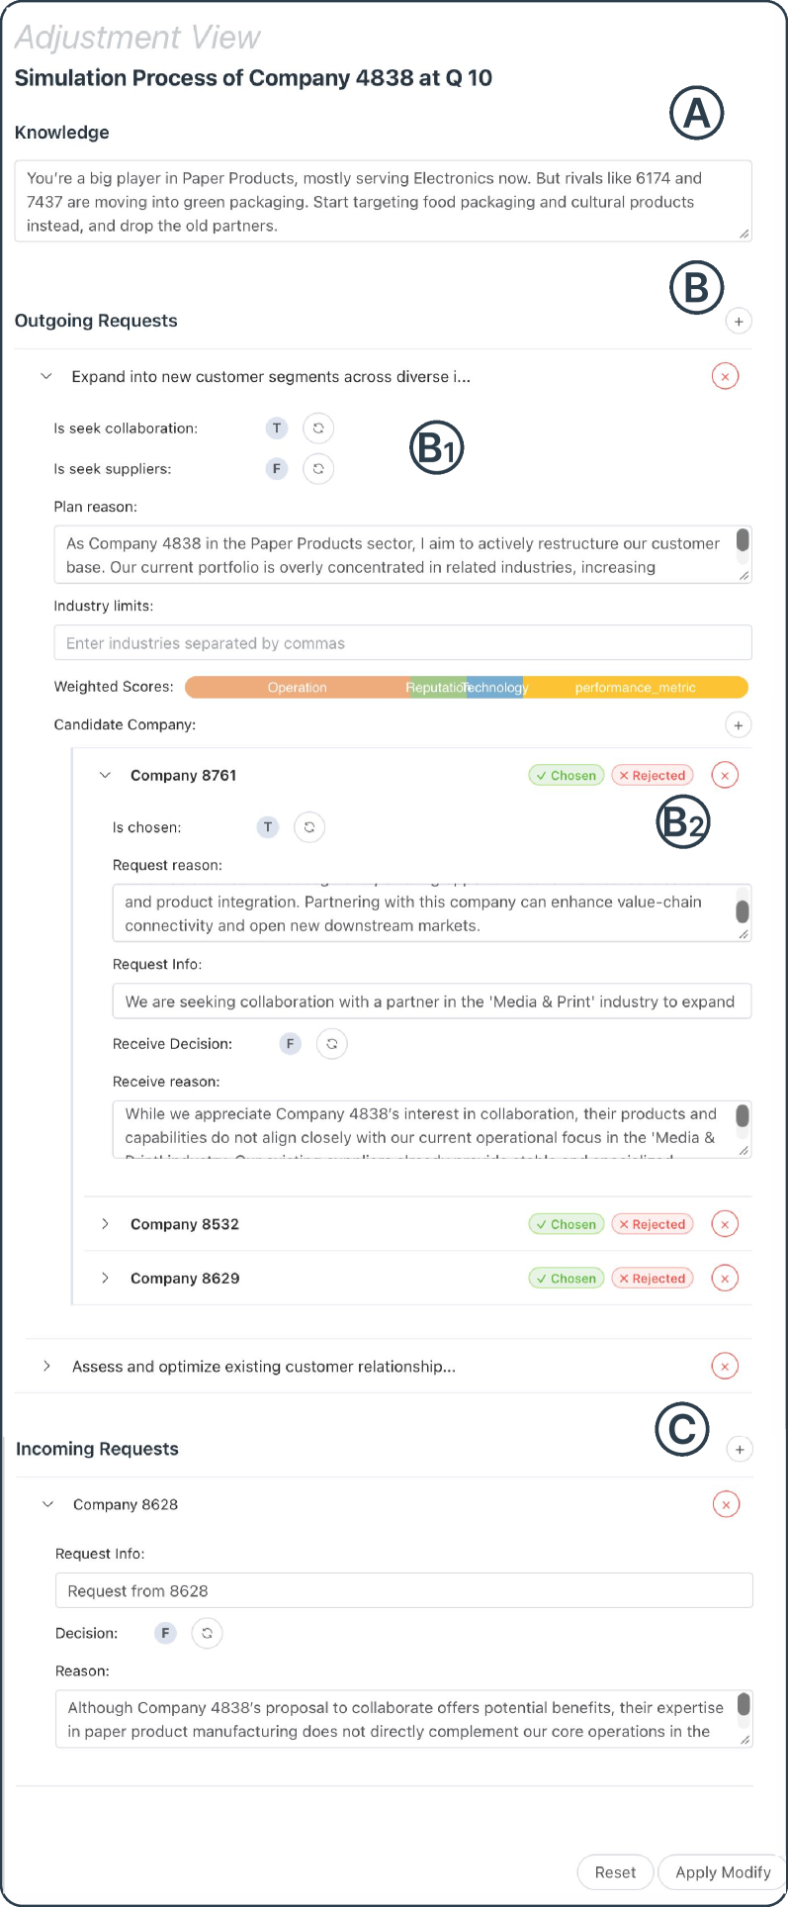Delete the 'Expand into new customer segments' request
788x1907 pixels.
coord(725,376)
